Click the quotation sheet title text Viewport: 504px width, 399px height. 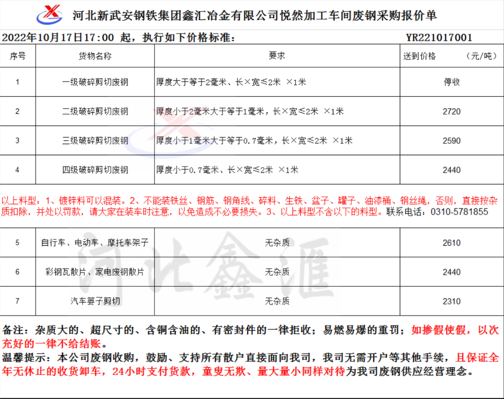(x=255, y=15)
